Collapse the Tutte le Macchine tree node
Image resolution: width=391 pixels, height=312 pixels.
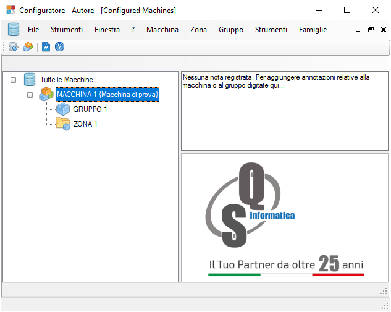click(x=13, y=80)
